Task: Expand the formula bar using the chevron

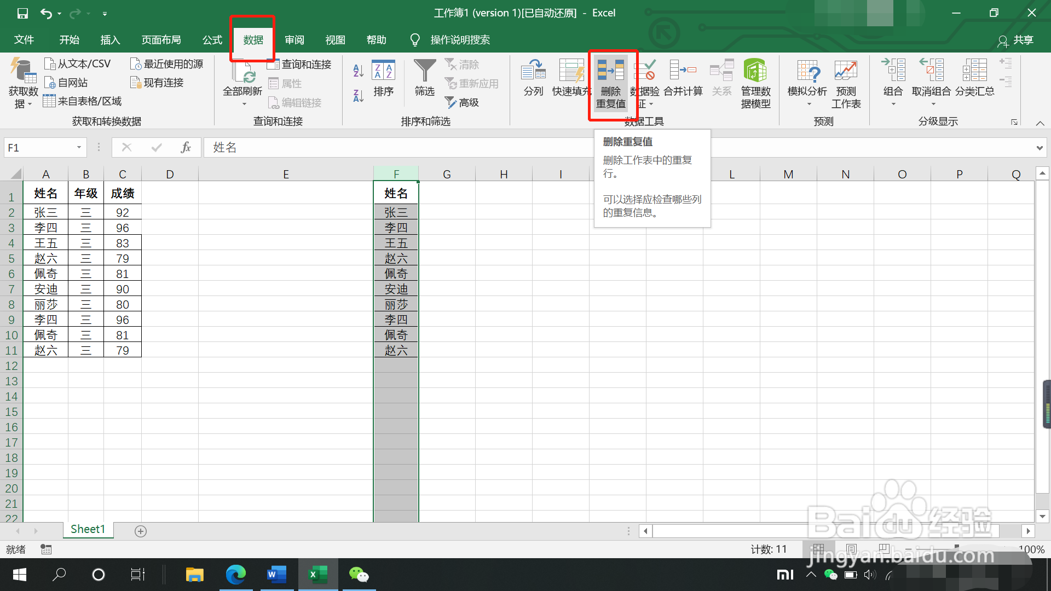Action: (x=1039, y=148)
